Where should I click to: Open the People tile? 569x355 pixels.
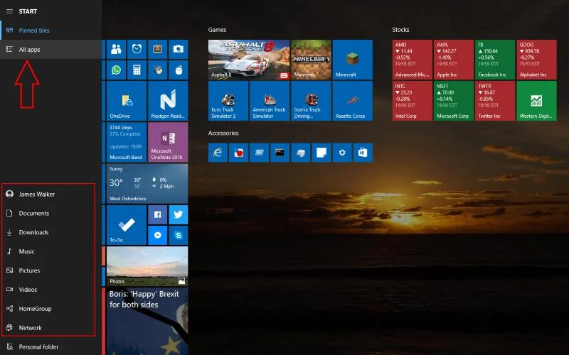(x=116, y=49)
